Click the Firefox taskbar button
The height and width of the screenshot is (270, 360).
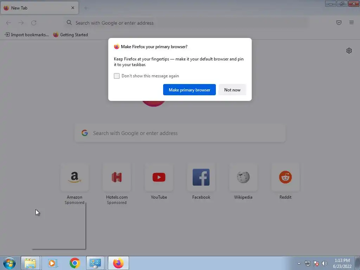(x=118, y=263)
